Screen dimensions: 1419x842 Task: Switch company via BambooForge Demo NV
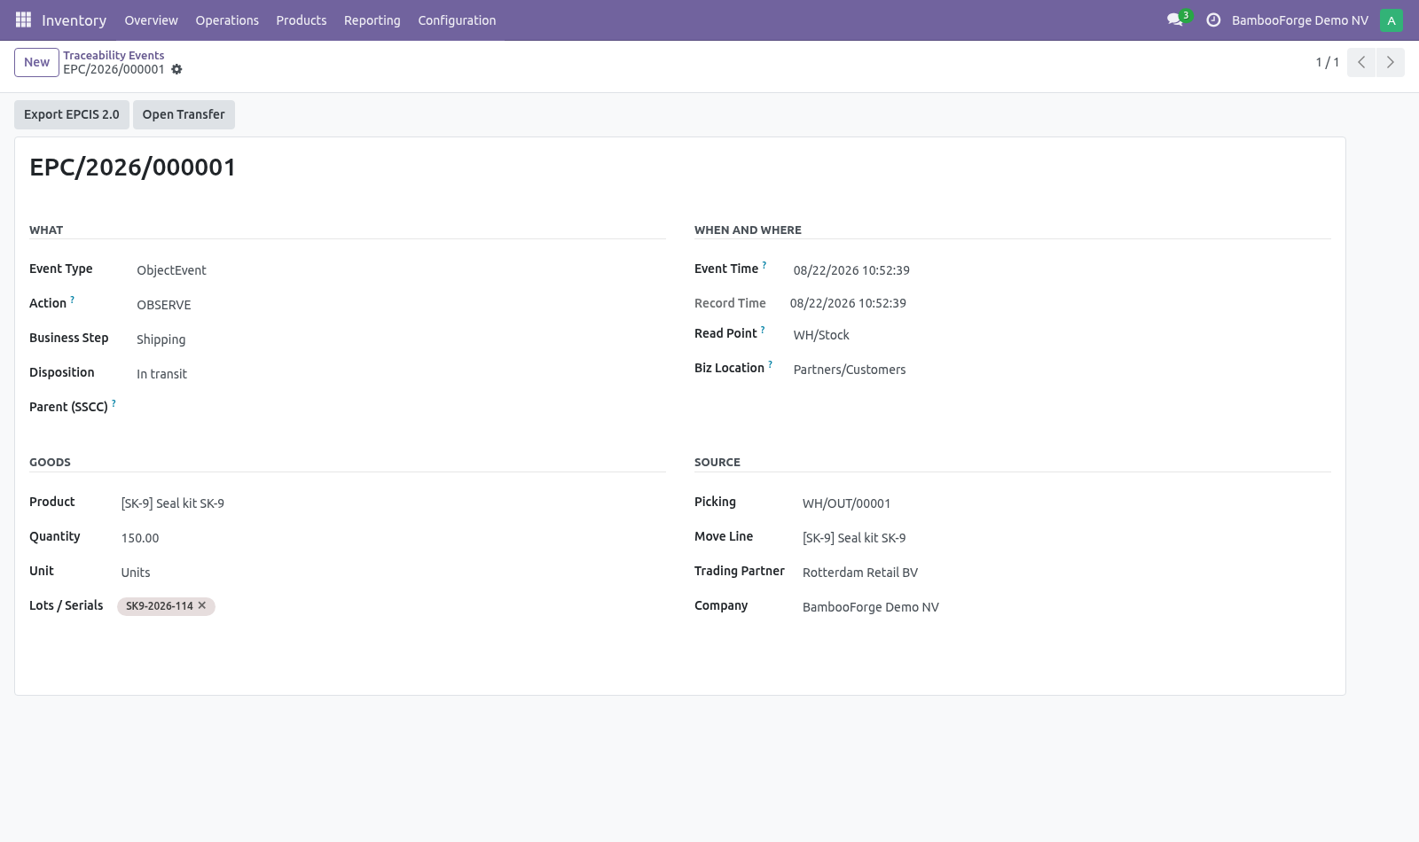point(1300,20)
